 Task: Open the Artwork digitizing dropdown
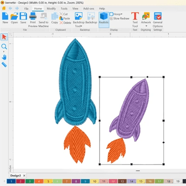tap(146, 20)
